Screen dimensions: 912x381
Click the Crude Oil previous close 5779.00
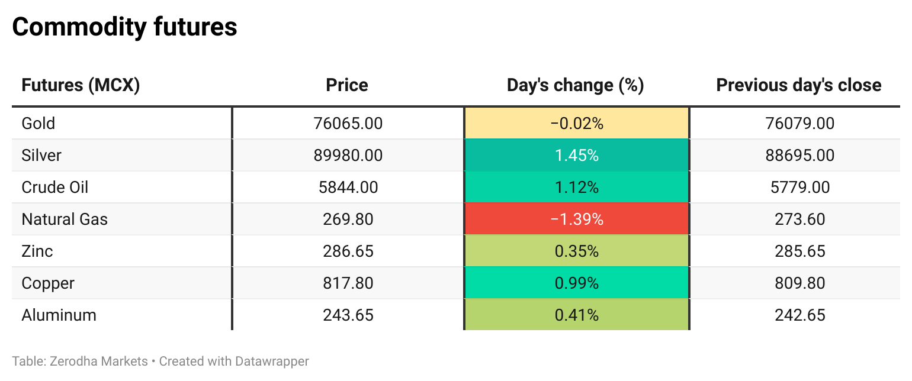(x=800, y=188)
